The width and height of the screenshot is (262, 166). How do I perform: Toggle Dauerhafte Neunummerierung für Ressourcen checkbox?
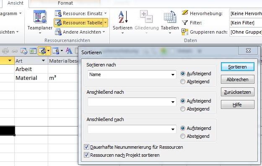[86, 147]
